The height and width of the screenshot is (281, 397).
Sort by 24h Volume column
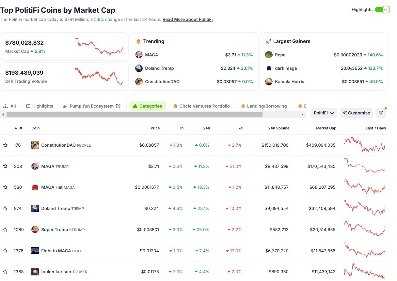(278, 128)
